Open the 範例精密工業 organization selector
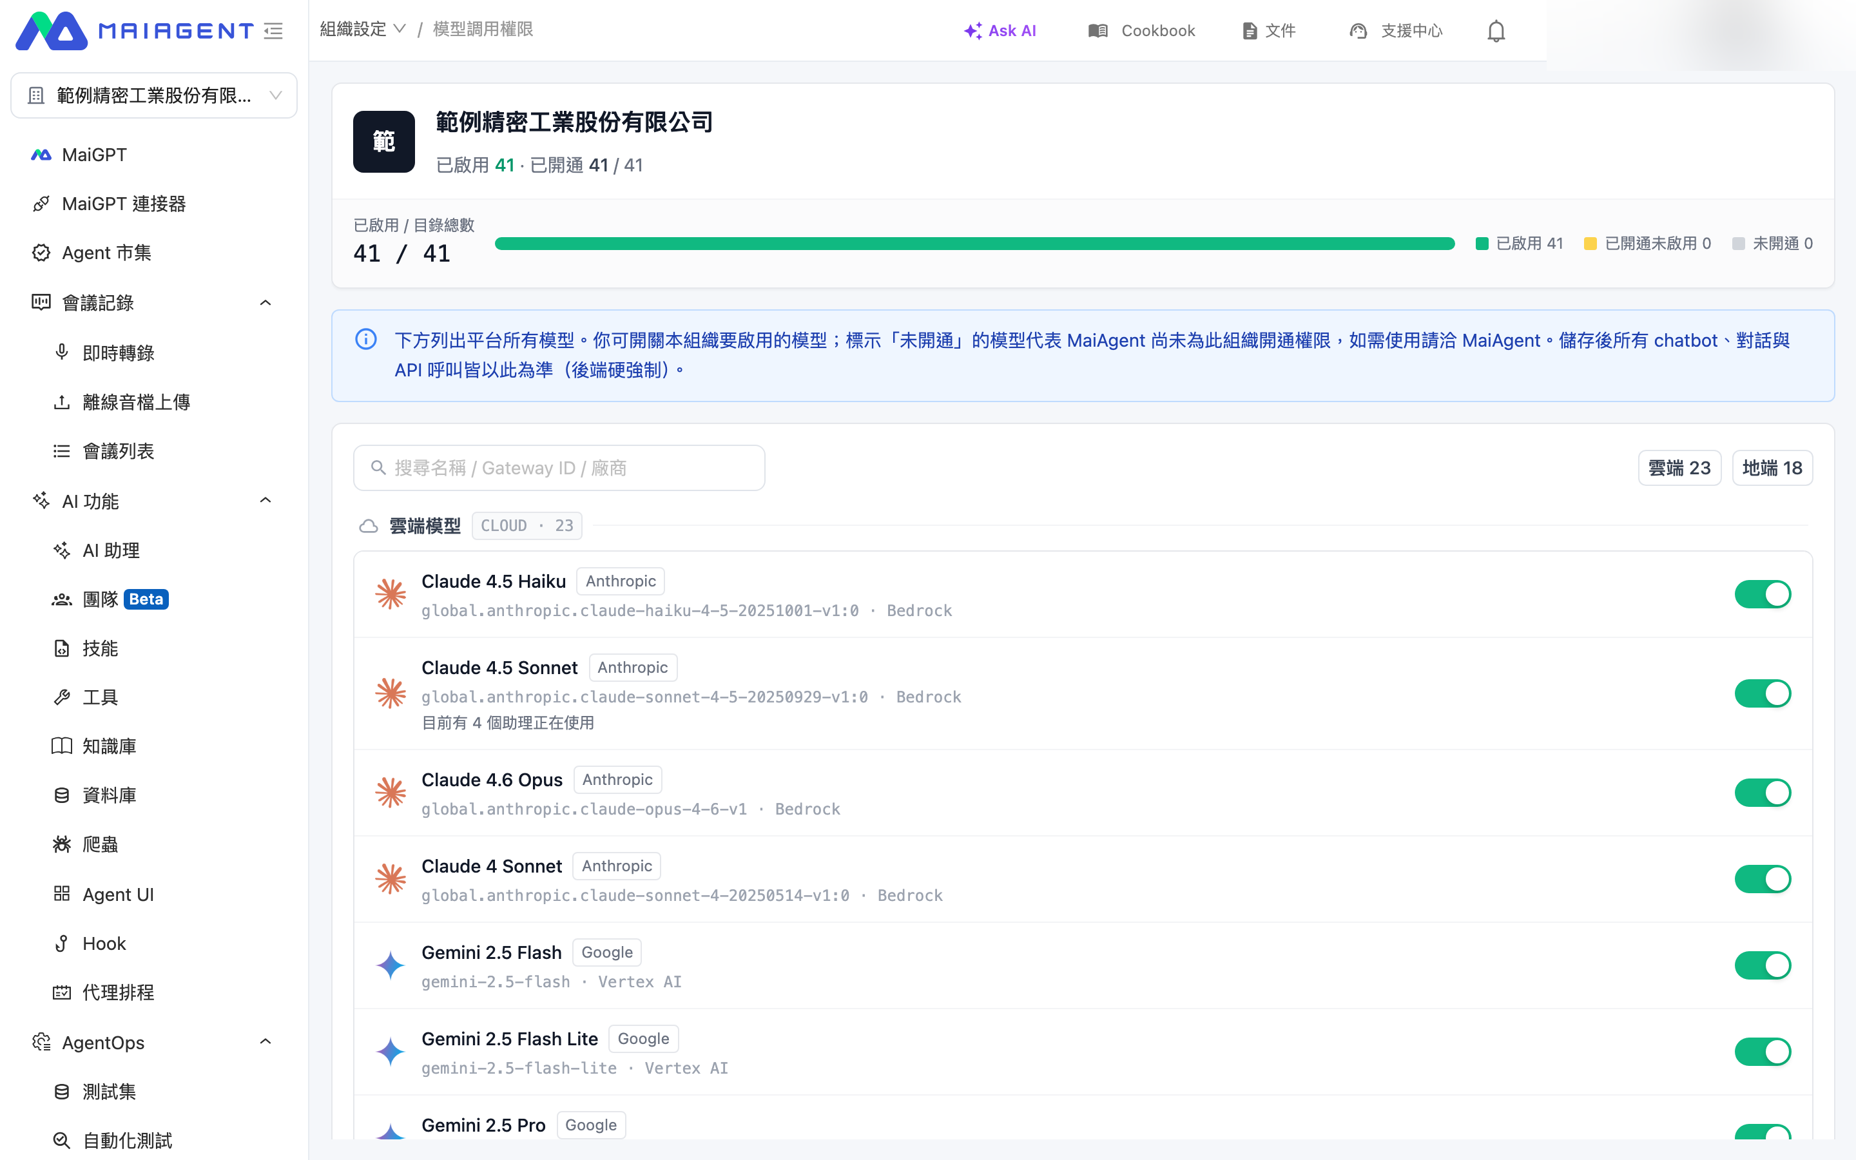Screen dimensions: 1856x1160 tap(154, 96)
